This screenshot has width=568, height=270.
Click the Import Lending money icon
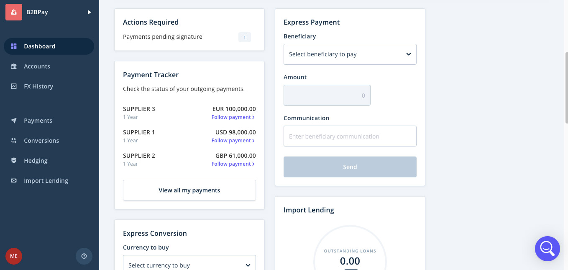[14, 181]
